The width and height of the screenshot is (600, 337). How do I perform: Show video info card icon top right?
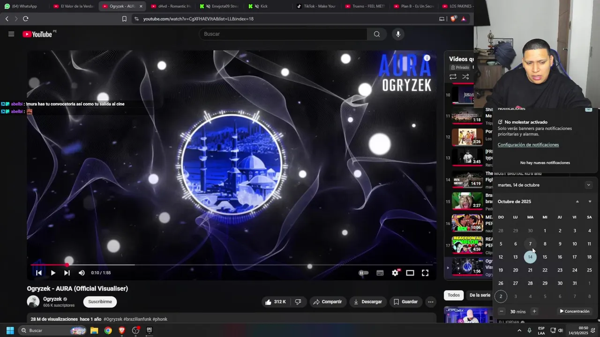[x=427, y=58]
